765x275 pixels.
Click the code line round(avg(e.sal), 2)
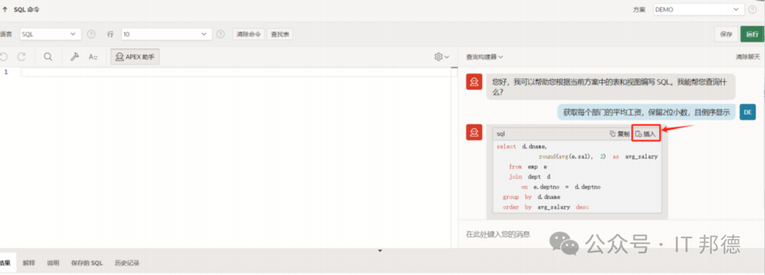[x=598, y=156]
